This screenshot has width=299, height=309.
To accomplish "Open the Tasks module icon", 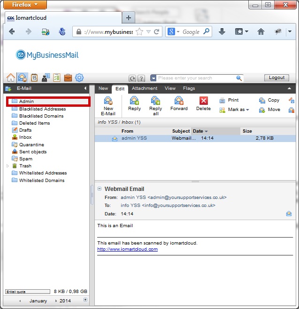I will click(57, 78).
